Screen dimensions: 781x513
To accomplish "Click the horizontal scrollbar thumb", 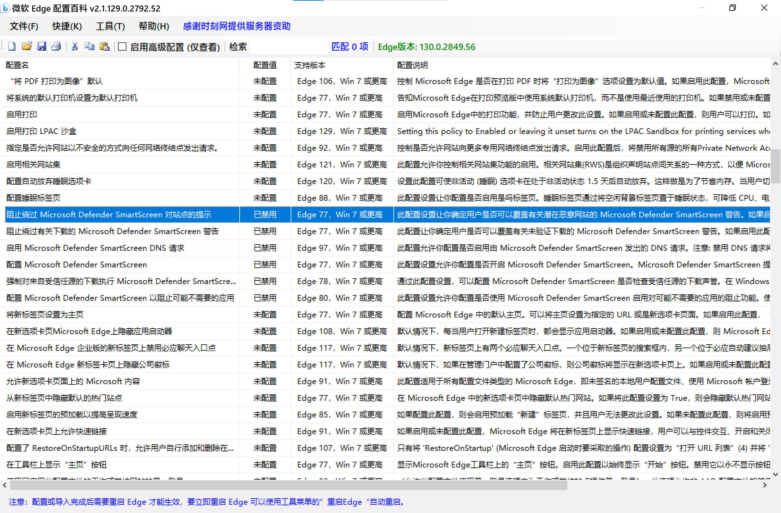I will [x=288, y=485].
